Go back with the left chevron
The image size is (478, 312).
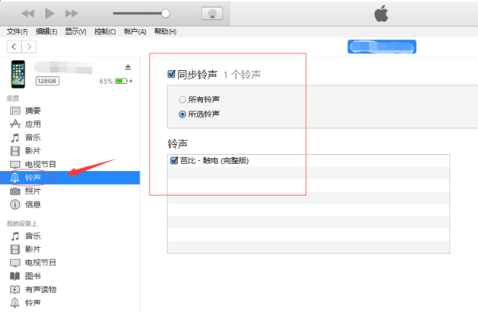click(14, 47)
